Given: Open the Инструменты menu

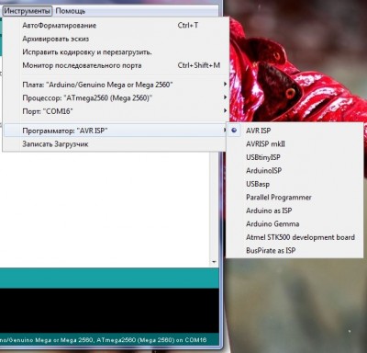Looking at the screenshot, I should pos(28,11).
